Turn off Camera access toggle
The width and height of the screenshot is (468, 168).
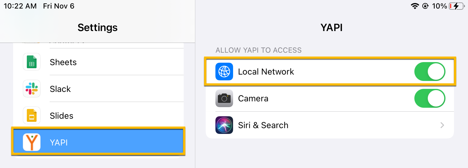pyautogui.click(x=430, y=98)
